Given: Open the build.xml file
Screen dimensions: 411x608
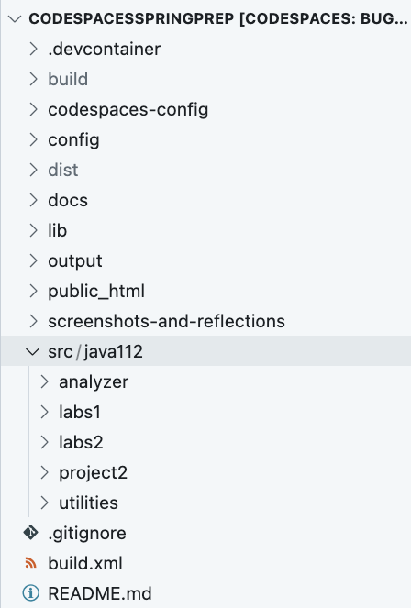Looking at the screenshot, I should tap(205, 563).
